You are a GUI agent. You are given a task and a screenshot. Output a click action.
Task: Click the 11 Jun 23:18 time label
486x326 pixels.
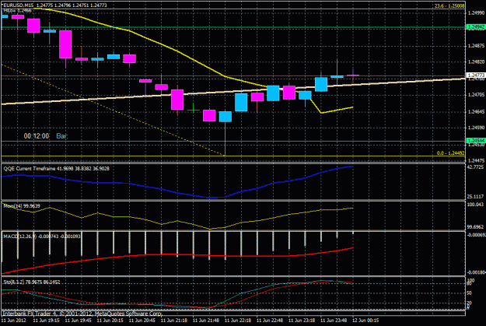[302, 320]
